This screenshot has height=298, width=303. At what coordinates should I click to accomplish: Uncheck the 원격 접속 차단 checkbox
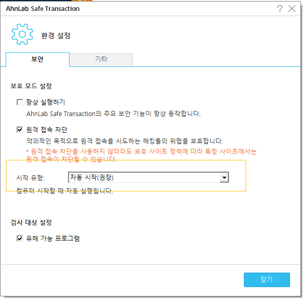[20, 130]
